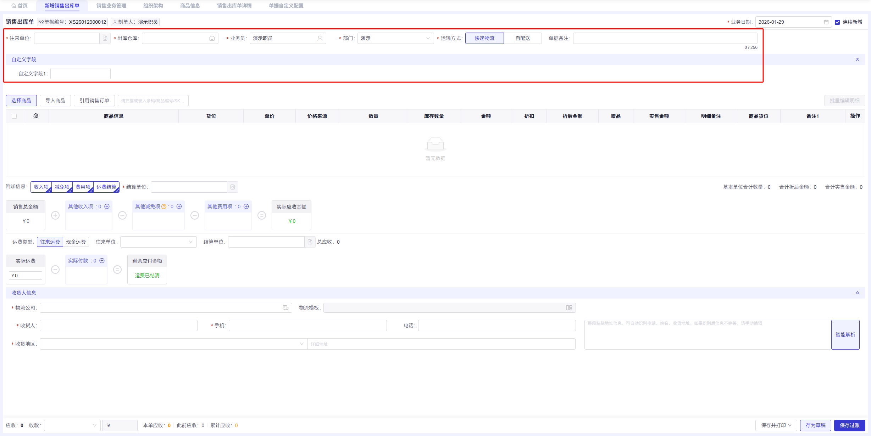Open the 往来单位 picker icon in header row

click(105, 38)
